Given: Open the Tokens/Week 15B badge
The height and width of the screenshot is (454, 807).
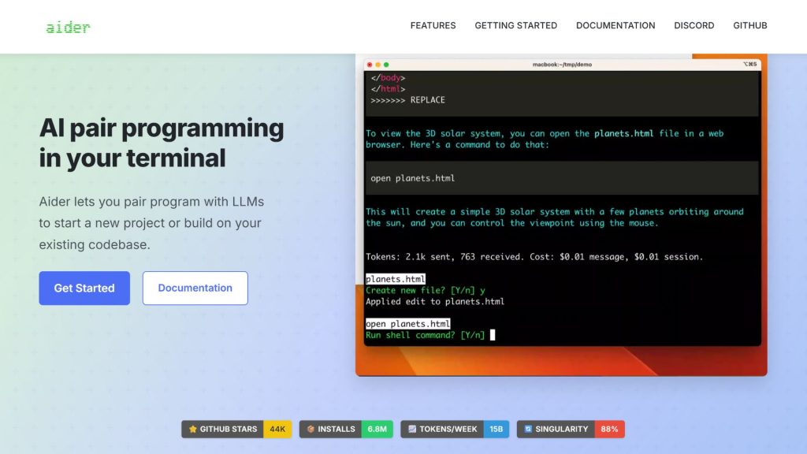Looking at the screenshot, I should [x=455, y=429].
